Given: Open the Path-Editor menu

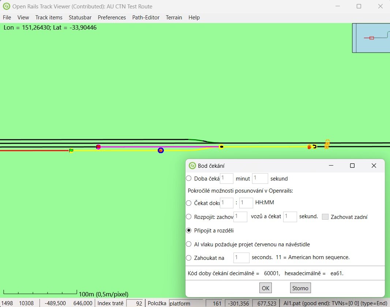Looking at the screenshot, I should point(146,18).
